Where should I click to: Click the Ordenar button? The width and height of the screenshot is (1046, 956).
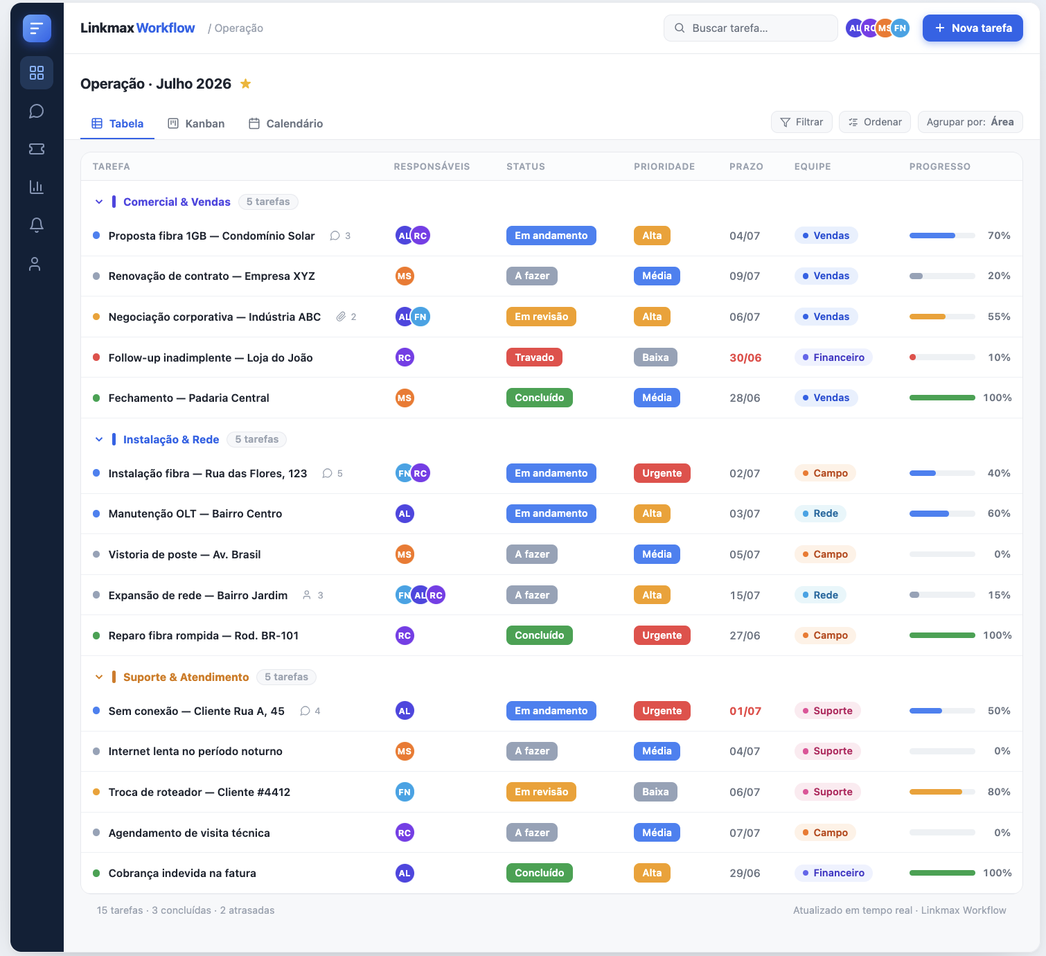point(876,122)
